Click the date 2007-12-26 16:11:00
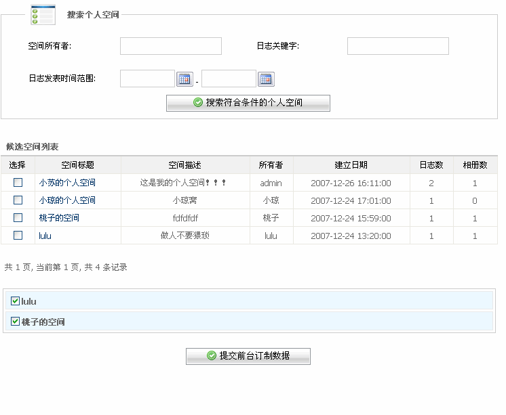Viewport: 506px width, 415px height. (x=351, y=183)
